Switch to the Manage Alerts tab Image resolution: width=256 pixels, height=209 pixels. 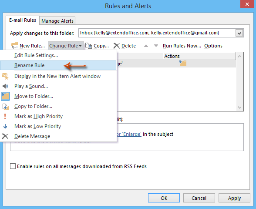(57, 21)
